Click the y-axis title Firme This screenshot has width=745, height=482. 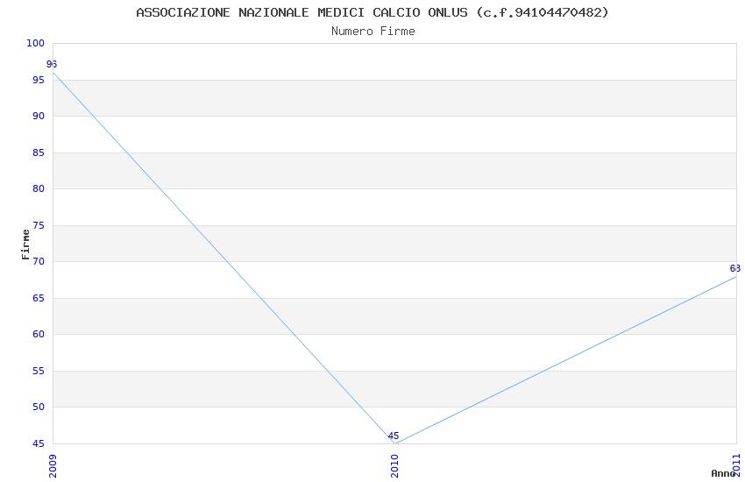point(25,245)
